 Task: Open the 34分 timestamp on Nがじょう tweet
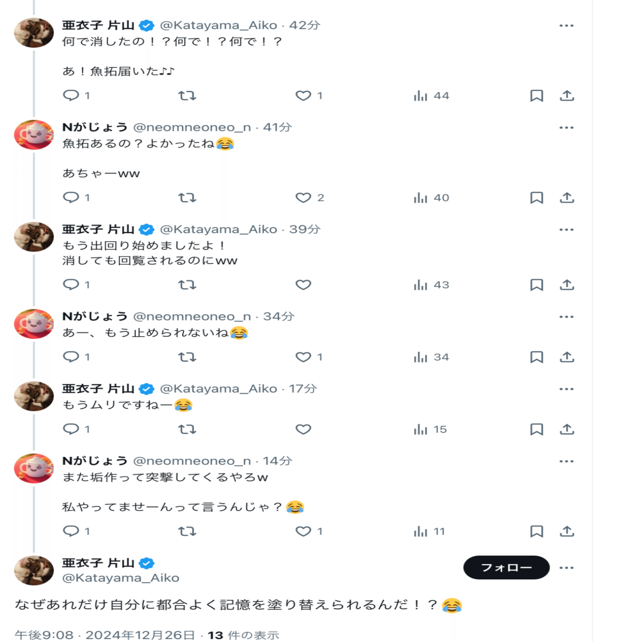278,316
